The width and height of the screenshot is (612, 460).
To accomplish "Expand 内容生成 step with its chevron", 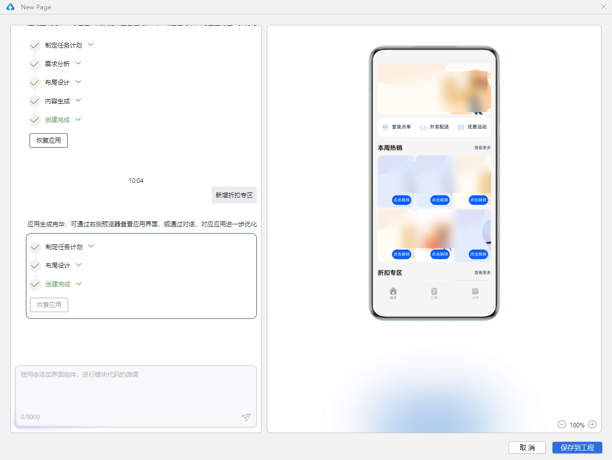I will coord(78,101).
